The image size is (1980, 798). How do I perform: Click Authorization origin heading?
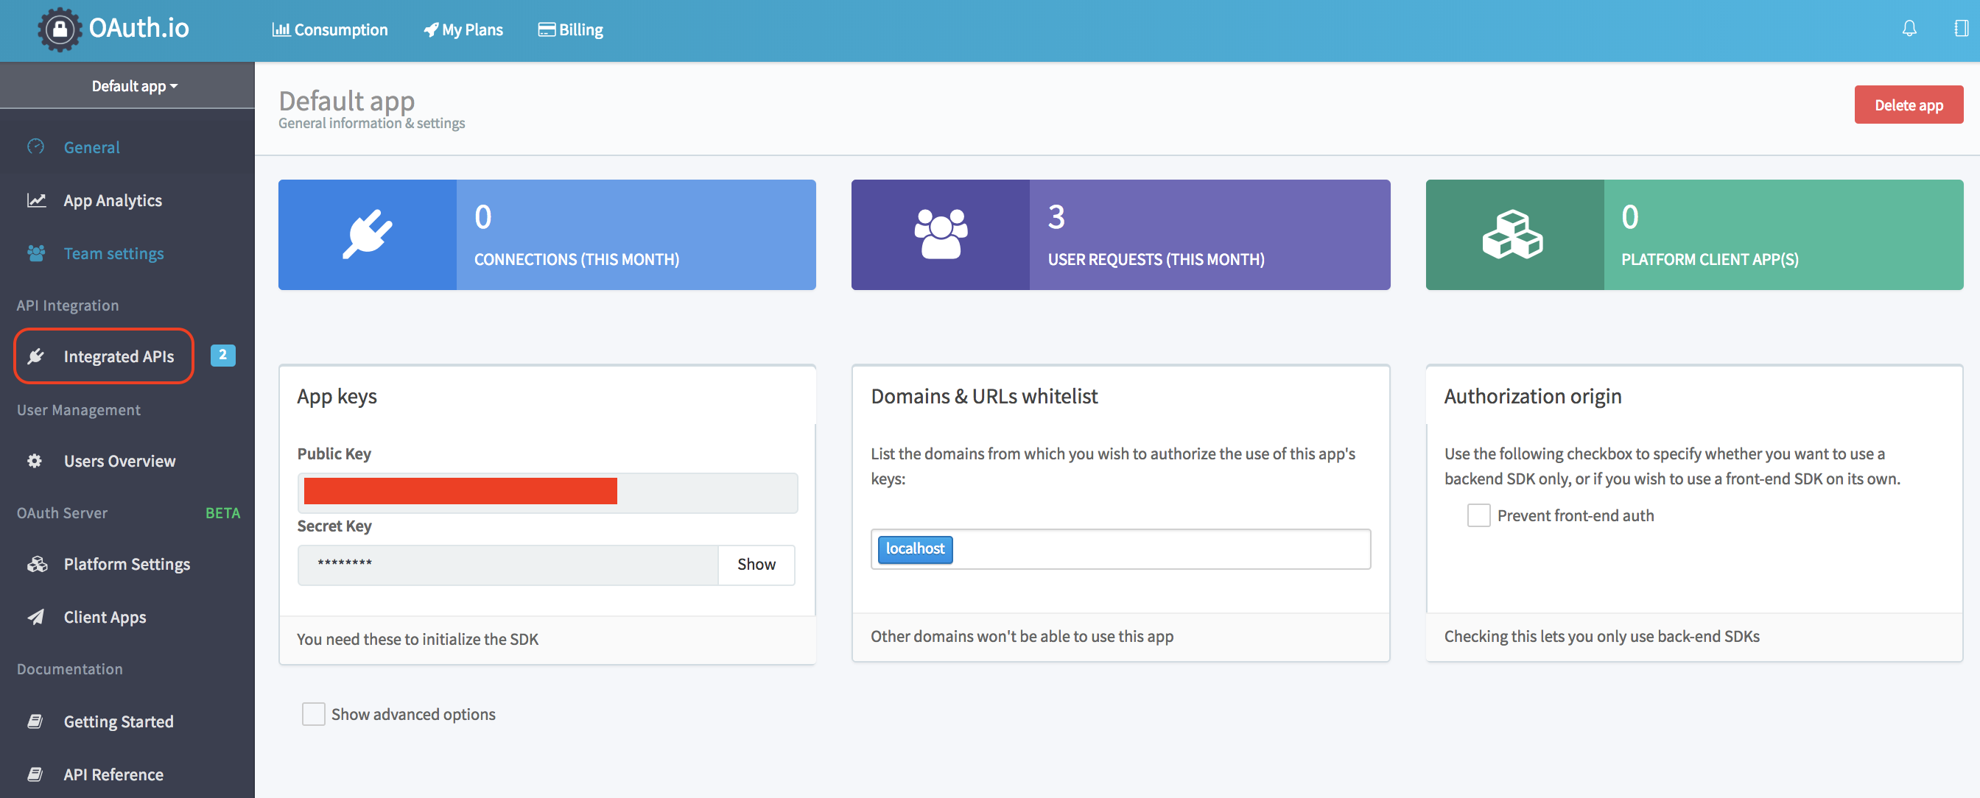pyautogui.click(x=1533, y=396)
